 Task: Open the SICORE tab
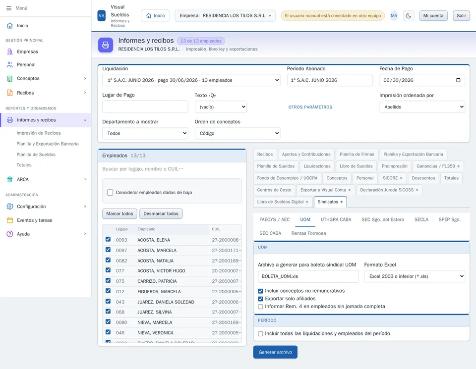coord(392,178)
